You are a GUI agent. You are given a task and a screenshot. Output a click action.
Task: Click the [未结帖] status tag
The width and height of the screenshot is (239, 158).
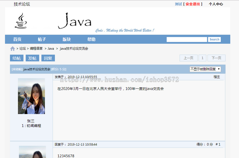click(17, 69)
